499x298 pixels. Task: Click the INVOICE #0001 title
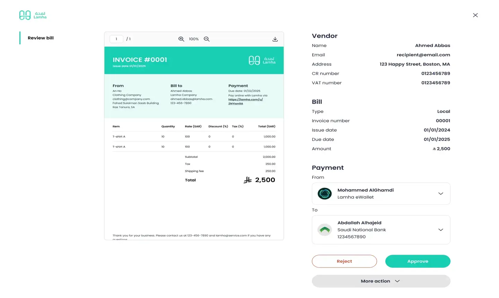[140, 60]
